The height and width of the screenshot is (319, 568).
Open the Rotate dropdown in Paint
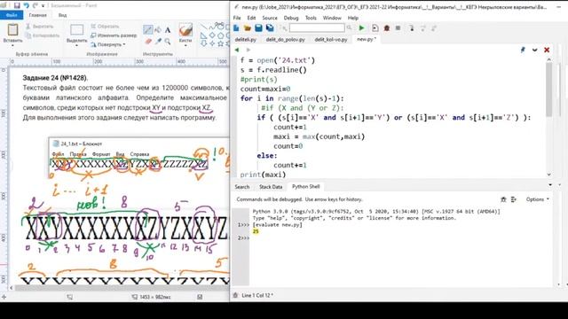pos(108,44)
